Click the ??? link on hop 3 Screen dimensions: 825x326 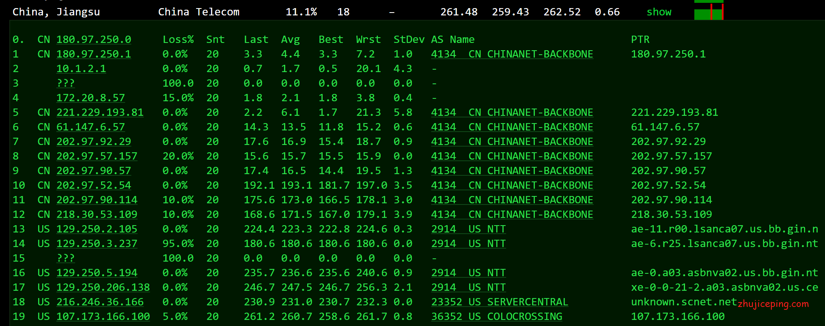point(66,83)
